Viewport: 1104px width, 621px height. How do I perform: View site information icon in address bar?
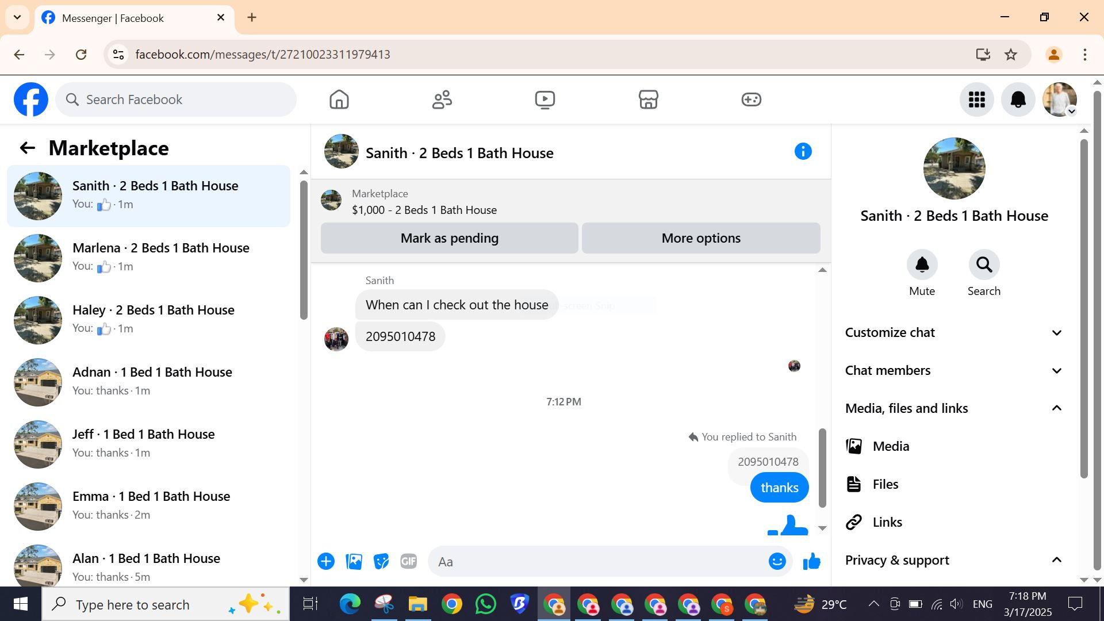point(118,55)
